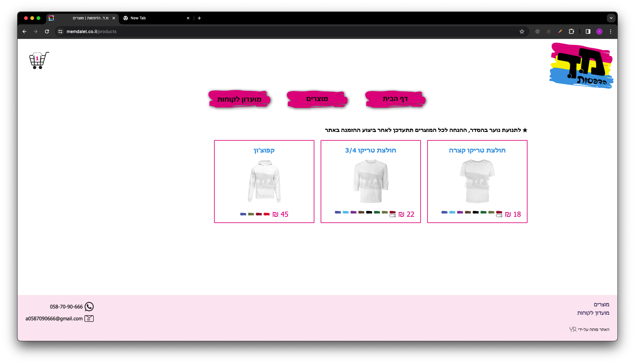The image size is (635, 364).
Task: Open the קפוצ'ון product title
Action: coord(264,150)
